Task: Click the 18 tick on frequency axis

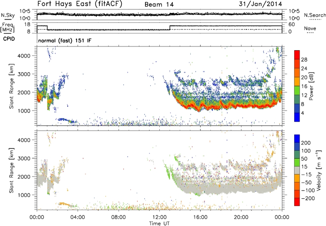Action: coord(27,24)
